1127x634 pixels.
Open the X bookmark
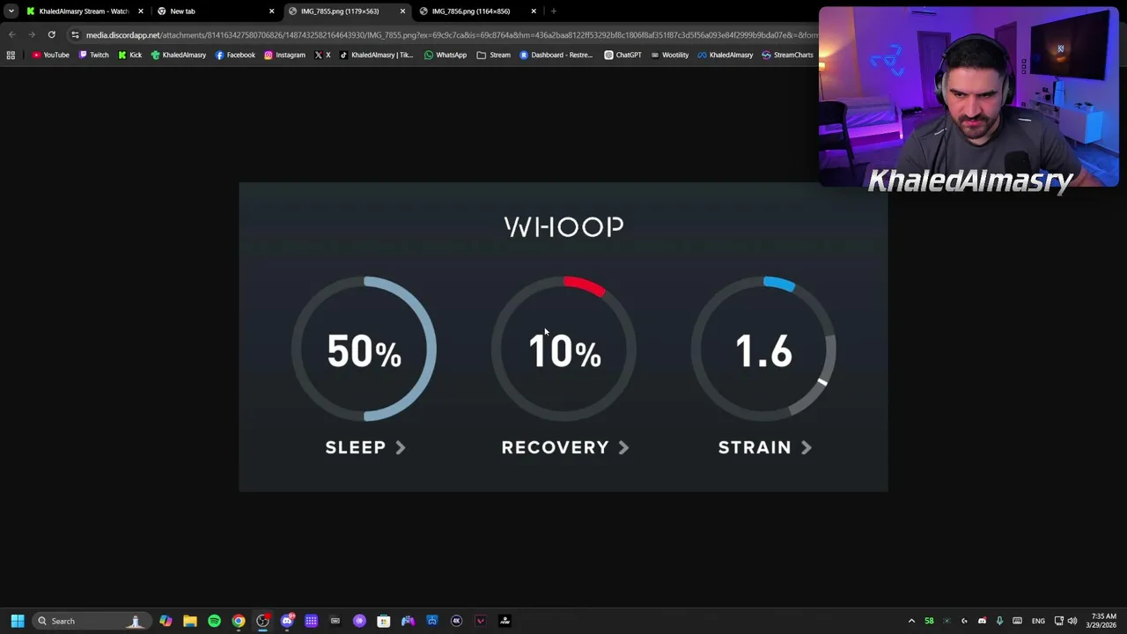pyautogui.click(x=322, y=55)
